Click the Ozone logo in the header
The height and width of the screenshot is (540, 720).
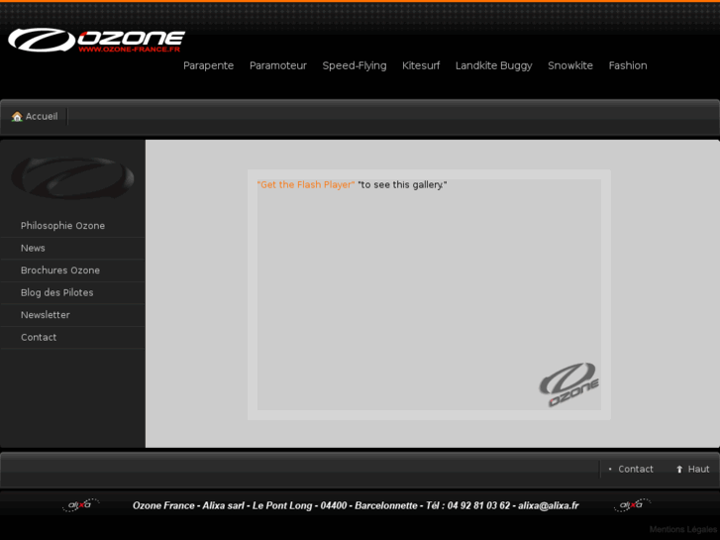coord(96,40)
